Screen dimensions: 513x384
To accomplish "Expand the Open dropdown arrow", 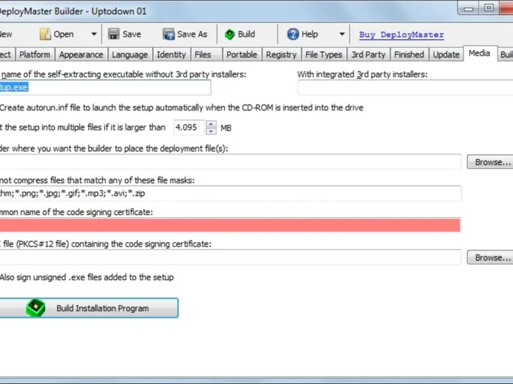I will 94,34.
